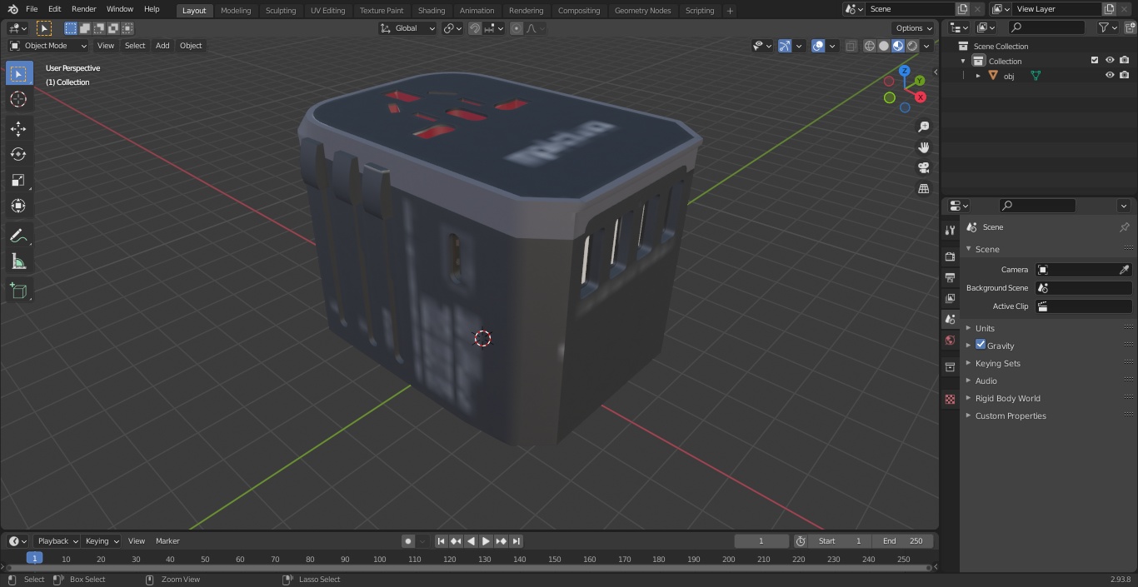Screen dimensions: 1138x587
Task: Open the Tool properties tab
Action: pos(950,231)
